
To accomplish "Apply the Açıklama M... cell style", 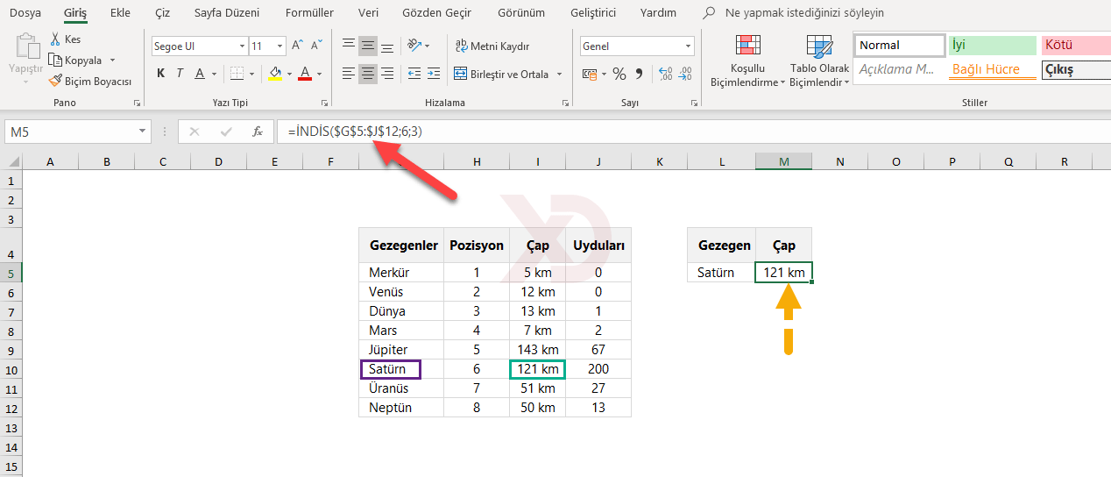I will [x=900, y=69].
